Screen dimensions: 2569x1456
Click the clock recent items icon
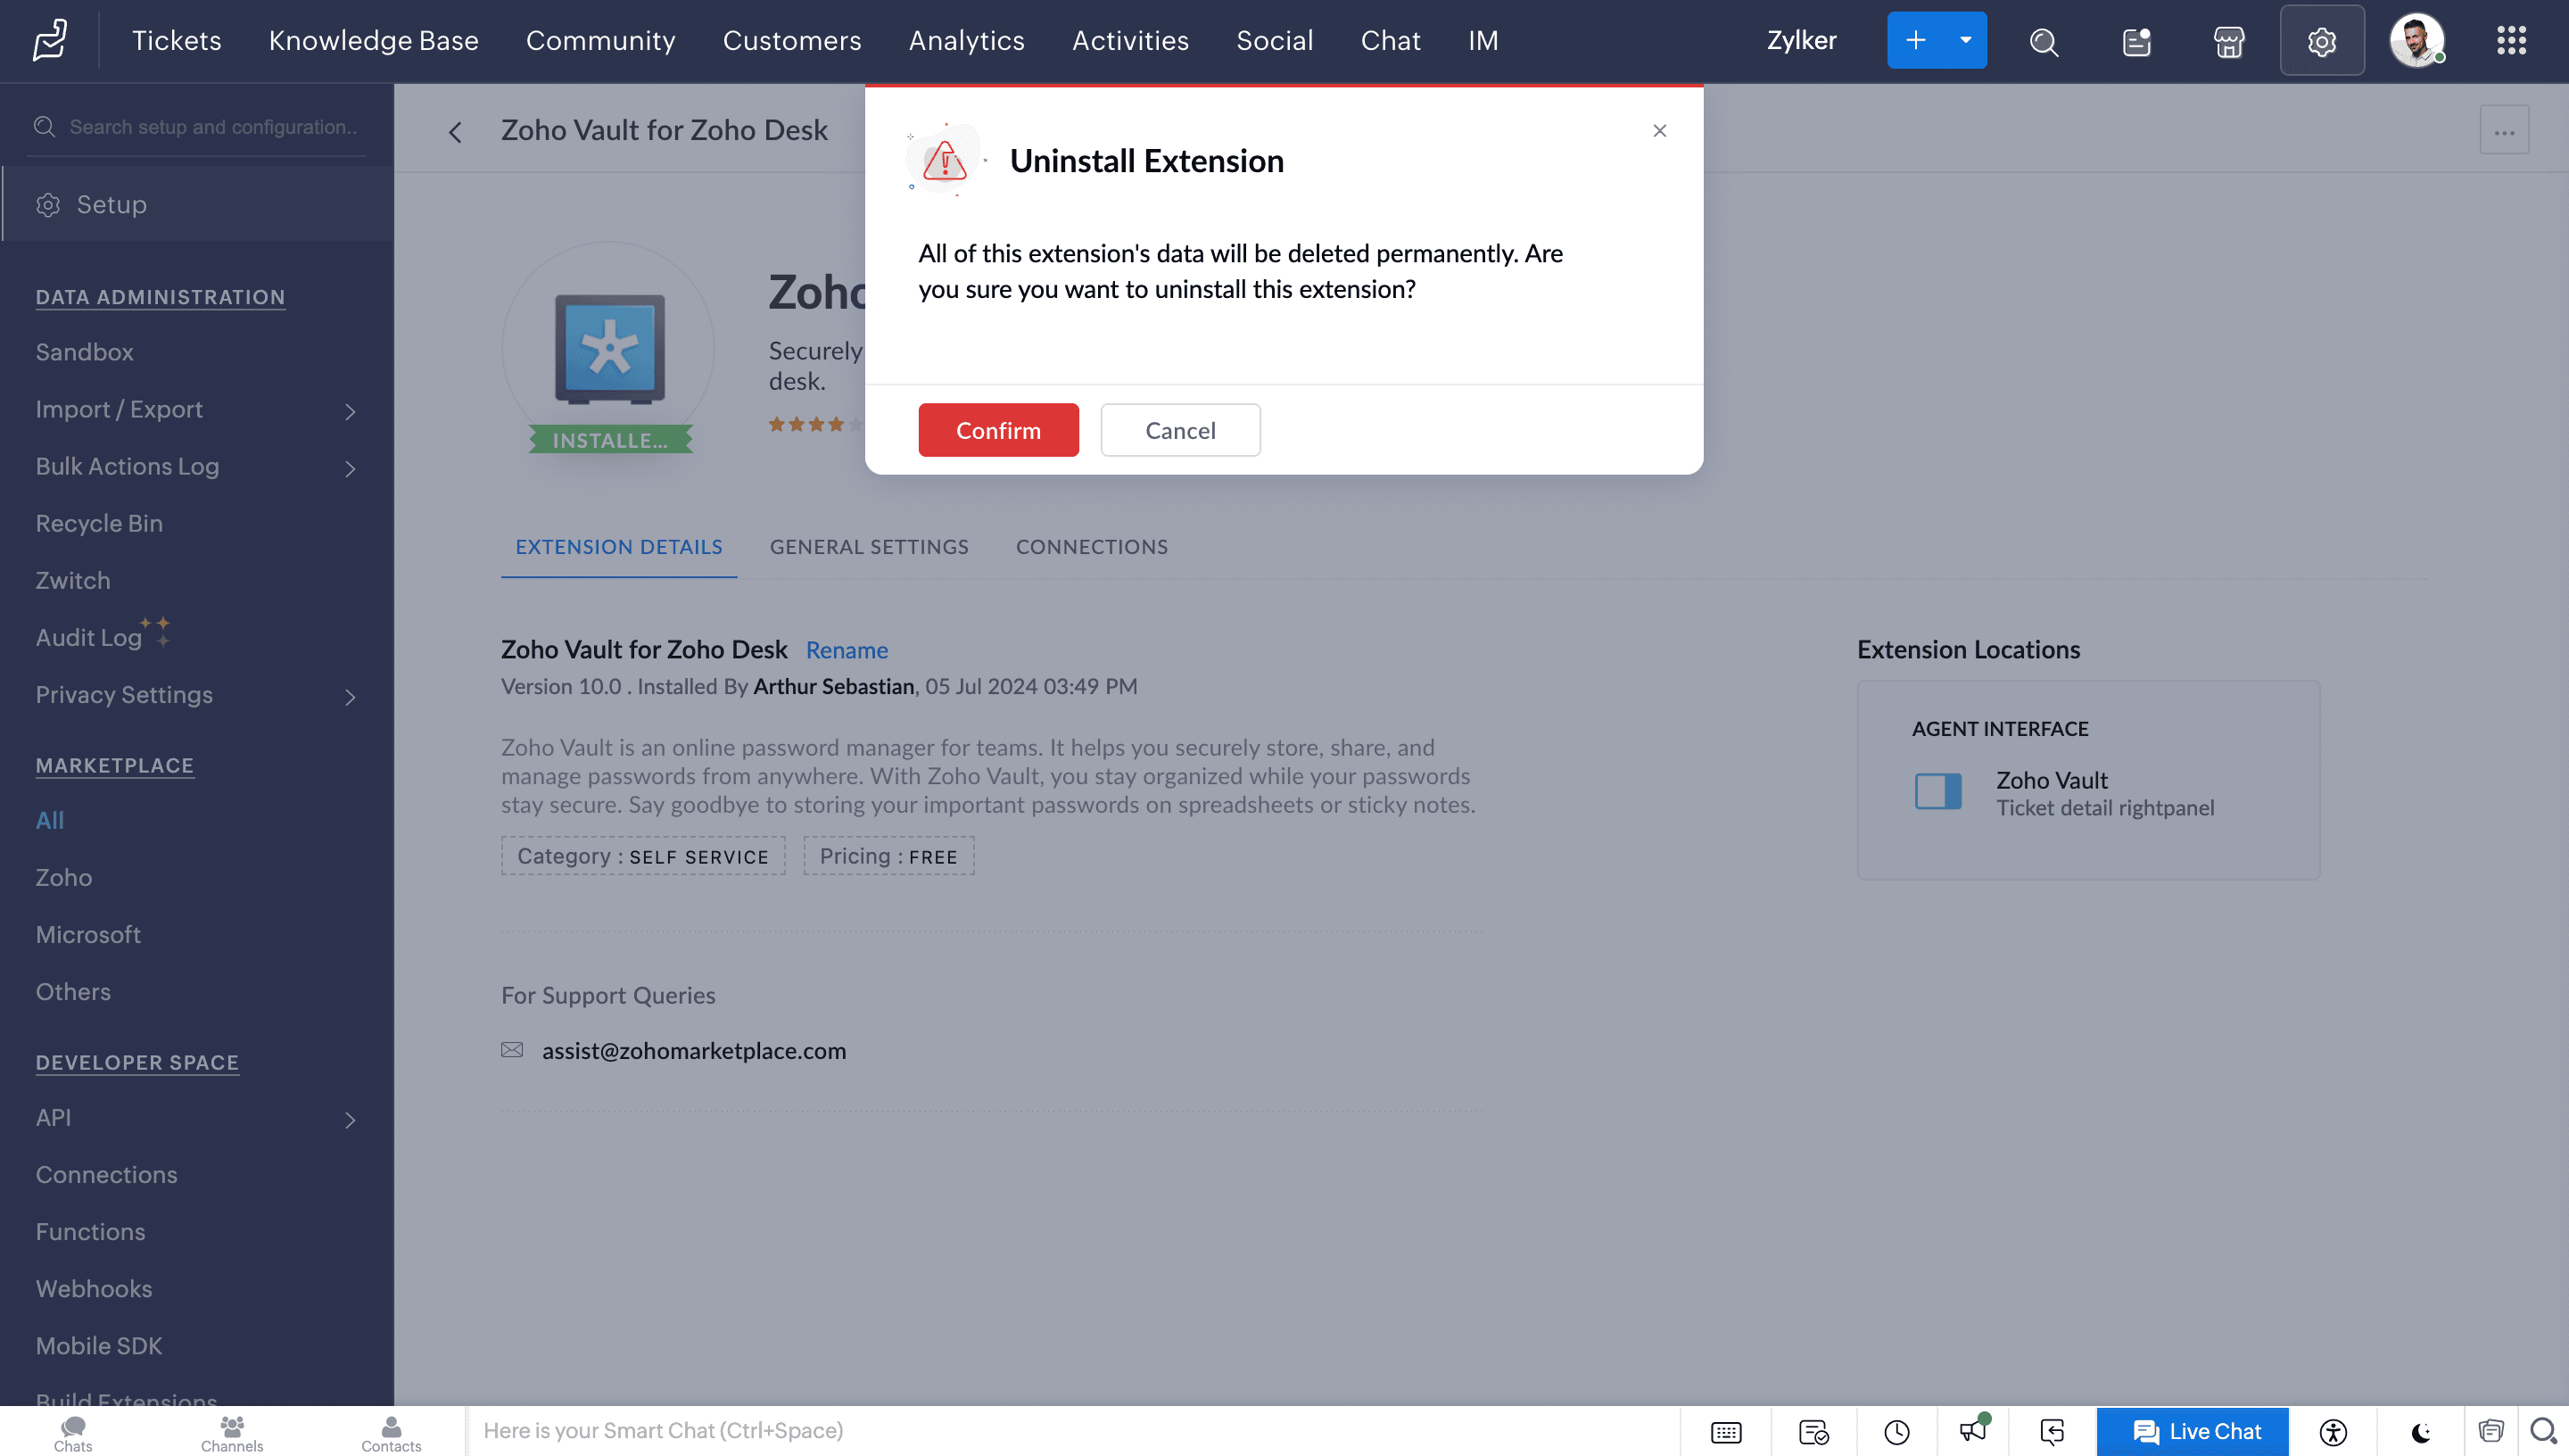1896,1432
